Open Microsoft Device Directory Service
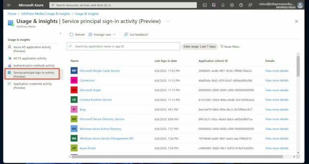The height and width of the screenshot is (164, 309). (x=102, y=119)
